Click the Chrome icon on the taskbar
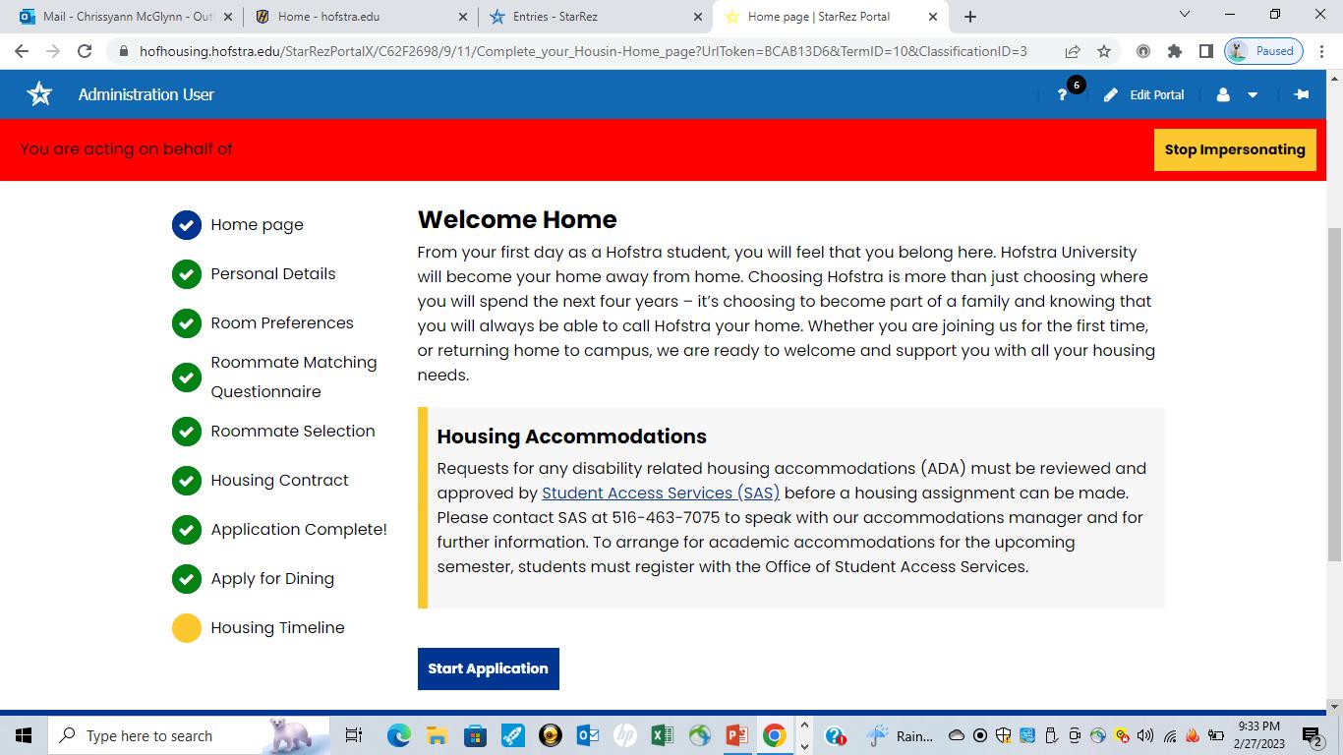This screenshot has width=1343, height=755. click(775, 735)
